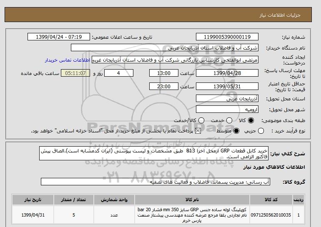The width and height of the screenshot is (321, 227).
Task: Click the کد کالا column header
Action: (x=271, y=200)
